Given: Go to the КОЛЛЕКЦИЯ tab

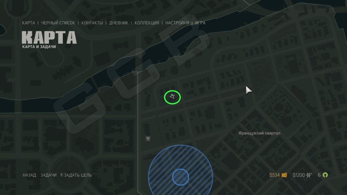Looking at the screenshot, I should pos(147,23).
